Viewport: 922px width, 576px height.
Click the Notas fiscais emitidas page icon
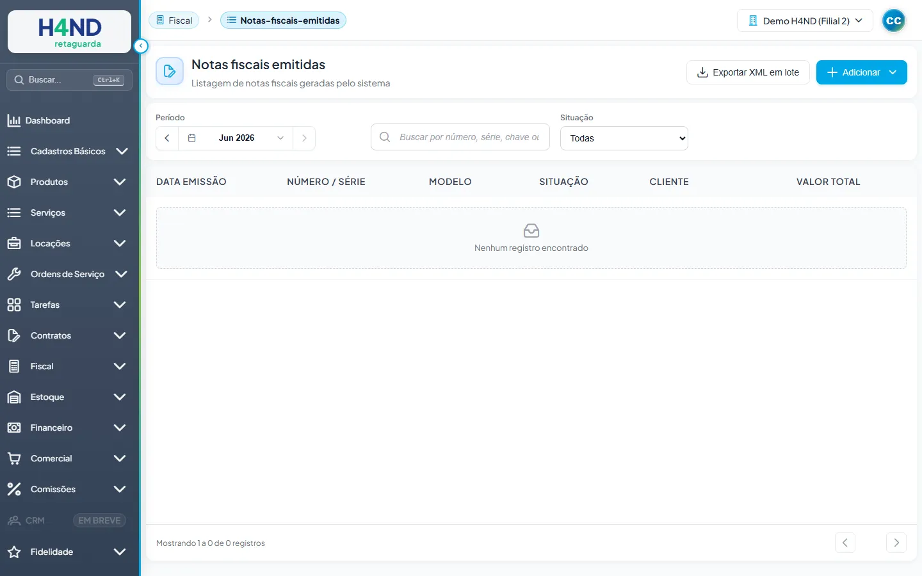tap(170, 72)
